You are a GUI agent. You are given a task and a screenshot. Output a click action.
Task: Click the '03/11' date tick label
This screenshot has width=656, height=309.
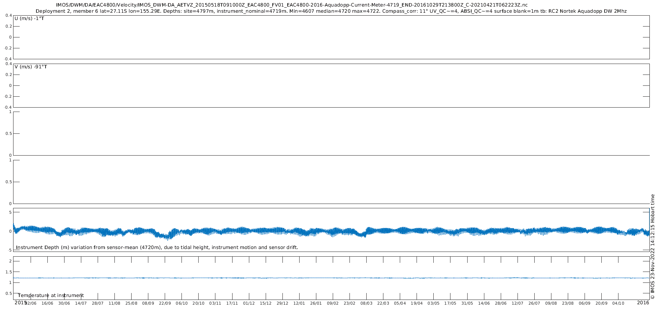point(215,303)
